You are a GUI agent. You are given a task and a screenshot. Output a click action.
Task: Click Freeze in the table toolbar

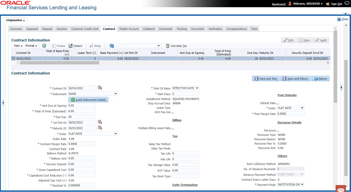pos(59,46)
